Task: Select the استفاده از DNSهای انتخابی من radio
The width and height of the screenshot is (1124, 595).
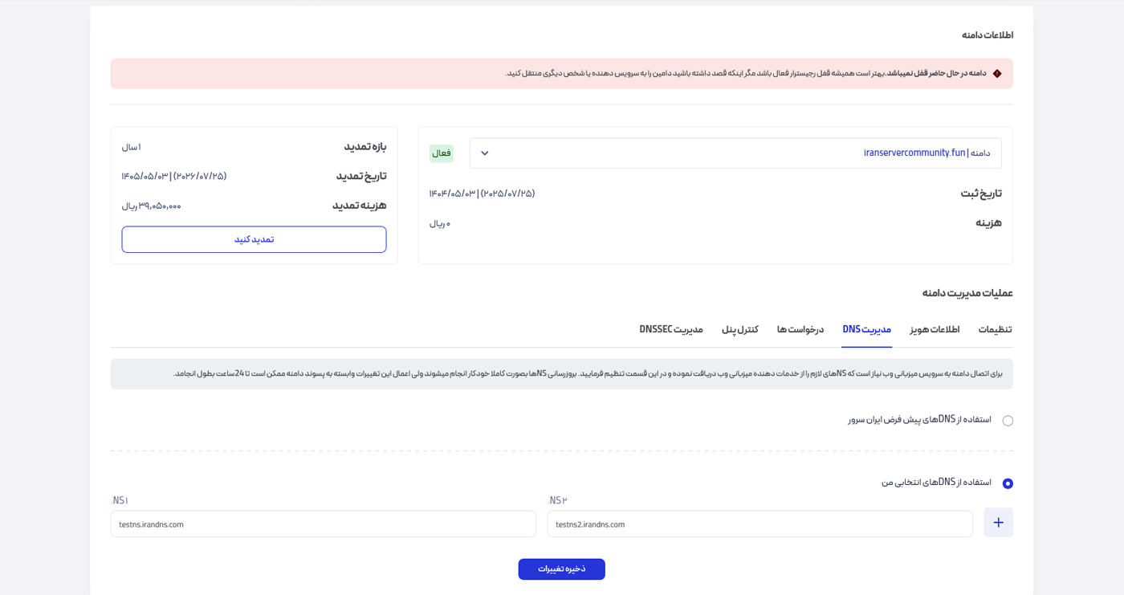Action: tap(1008, 483)
